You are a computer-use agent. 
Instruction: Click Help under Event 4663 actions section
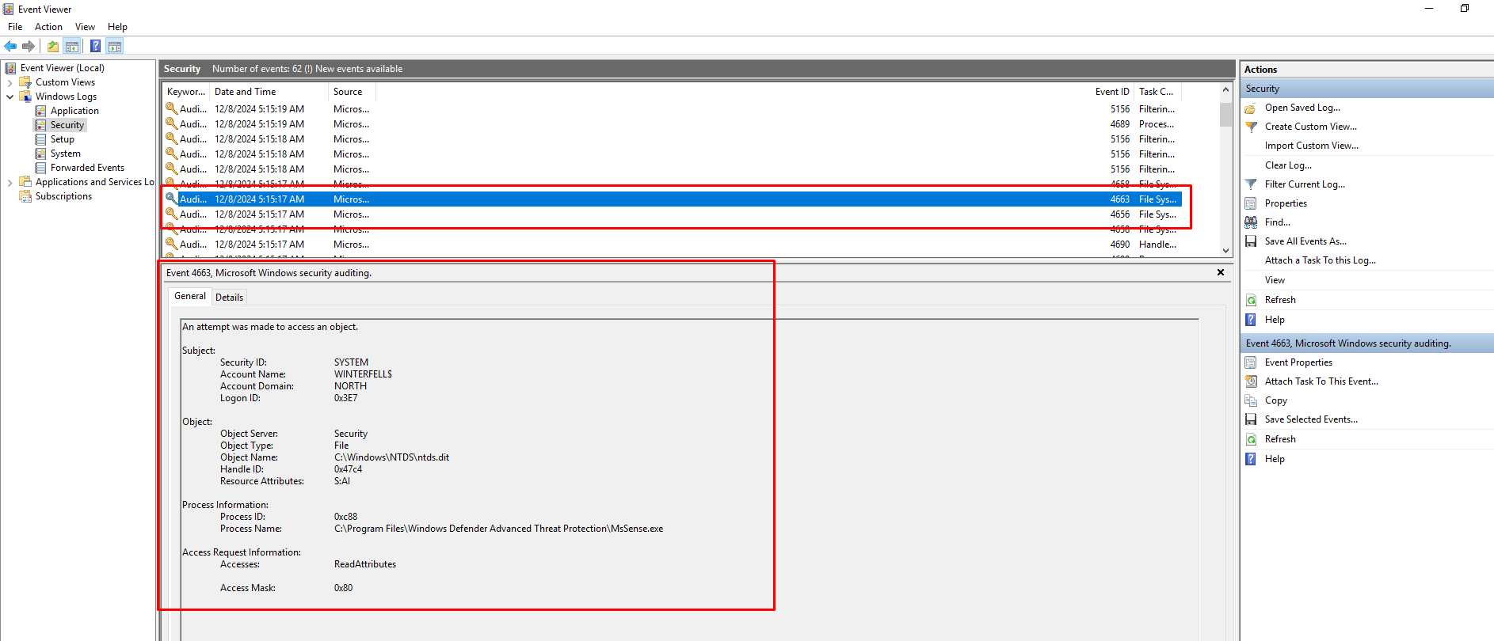pos(1275,459)
